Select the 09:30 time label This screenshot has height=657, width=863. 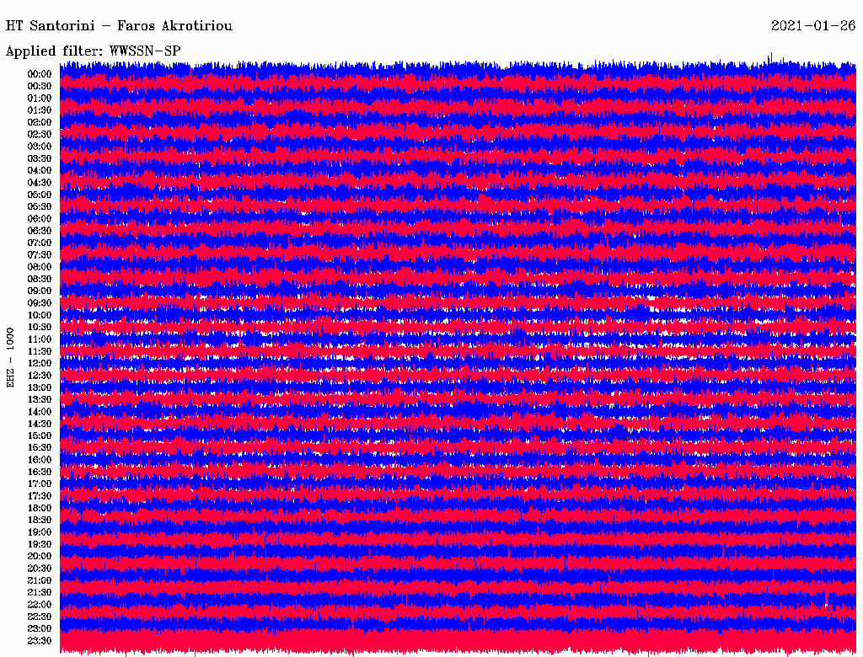point(40,303)
